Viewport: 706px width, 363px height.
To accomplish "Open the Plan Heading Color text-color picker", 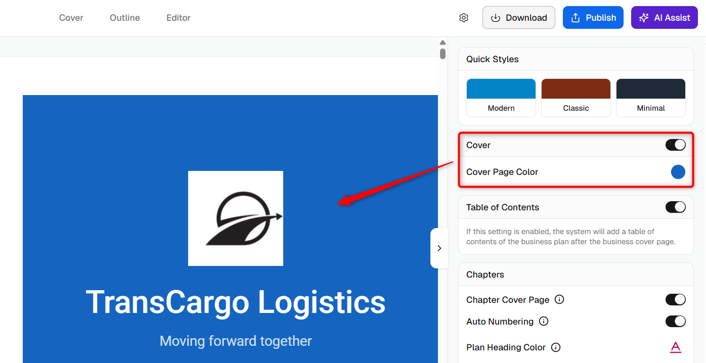I will 676,347.
